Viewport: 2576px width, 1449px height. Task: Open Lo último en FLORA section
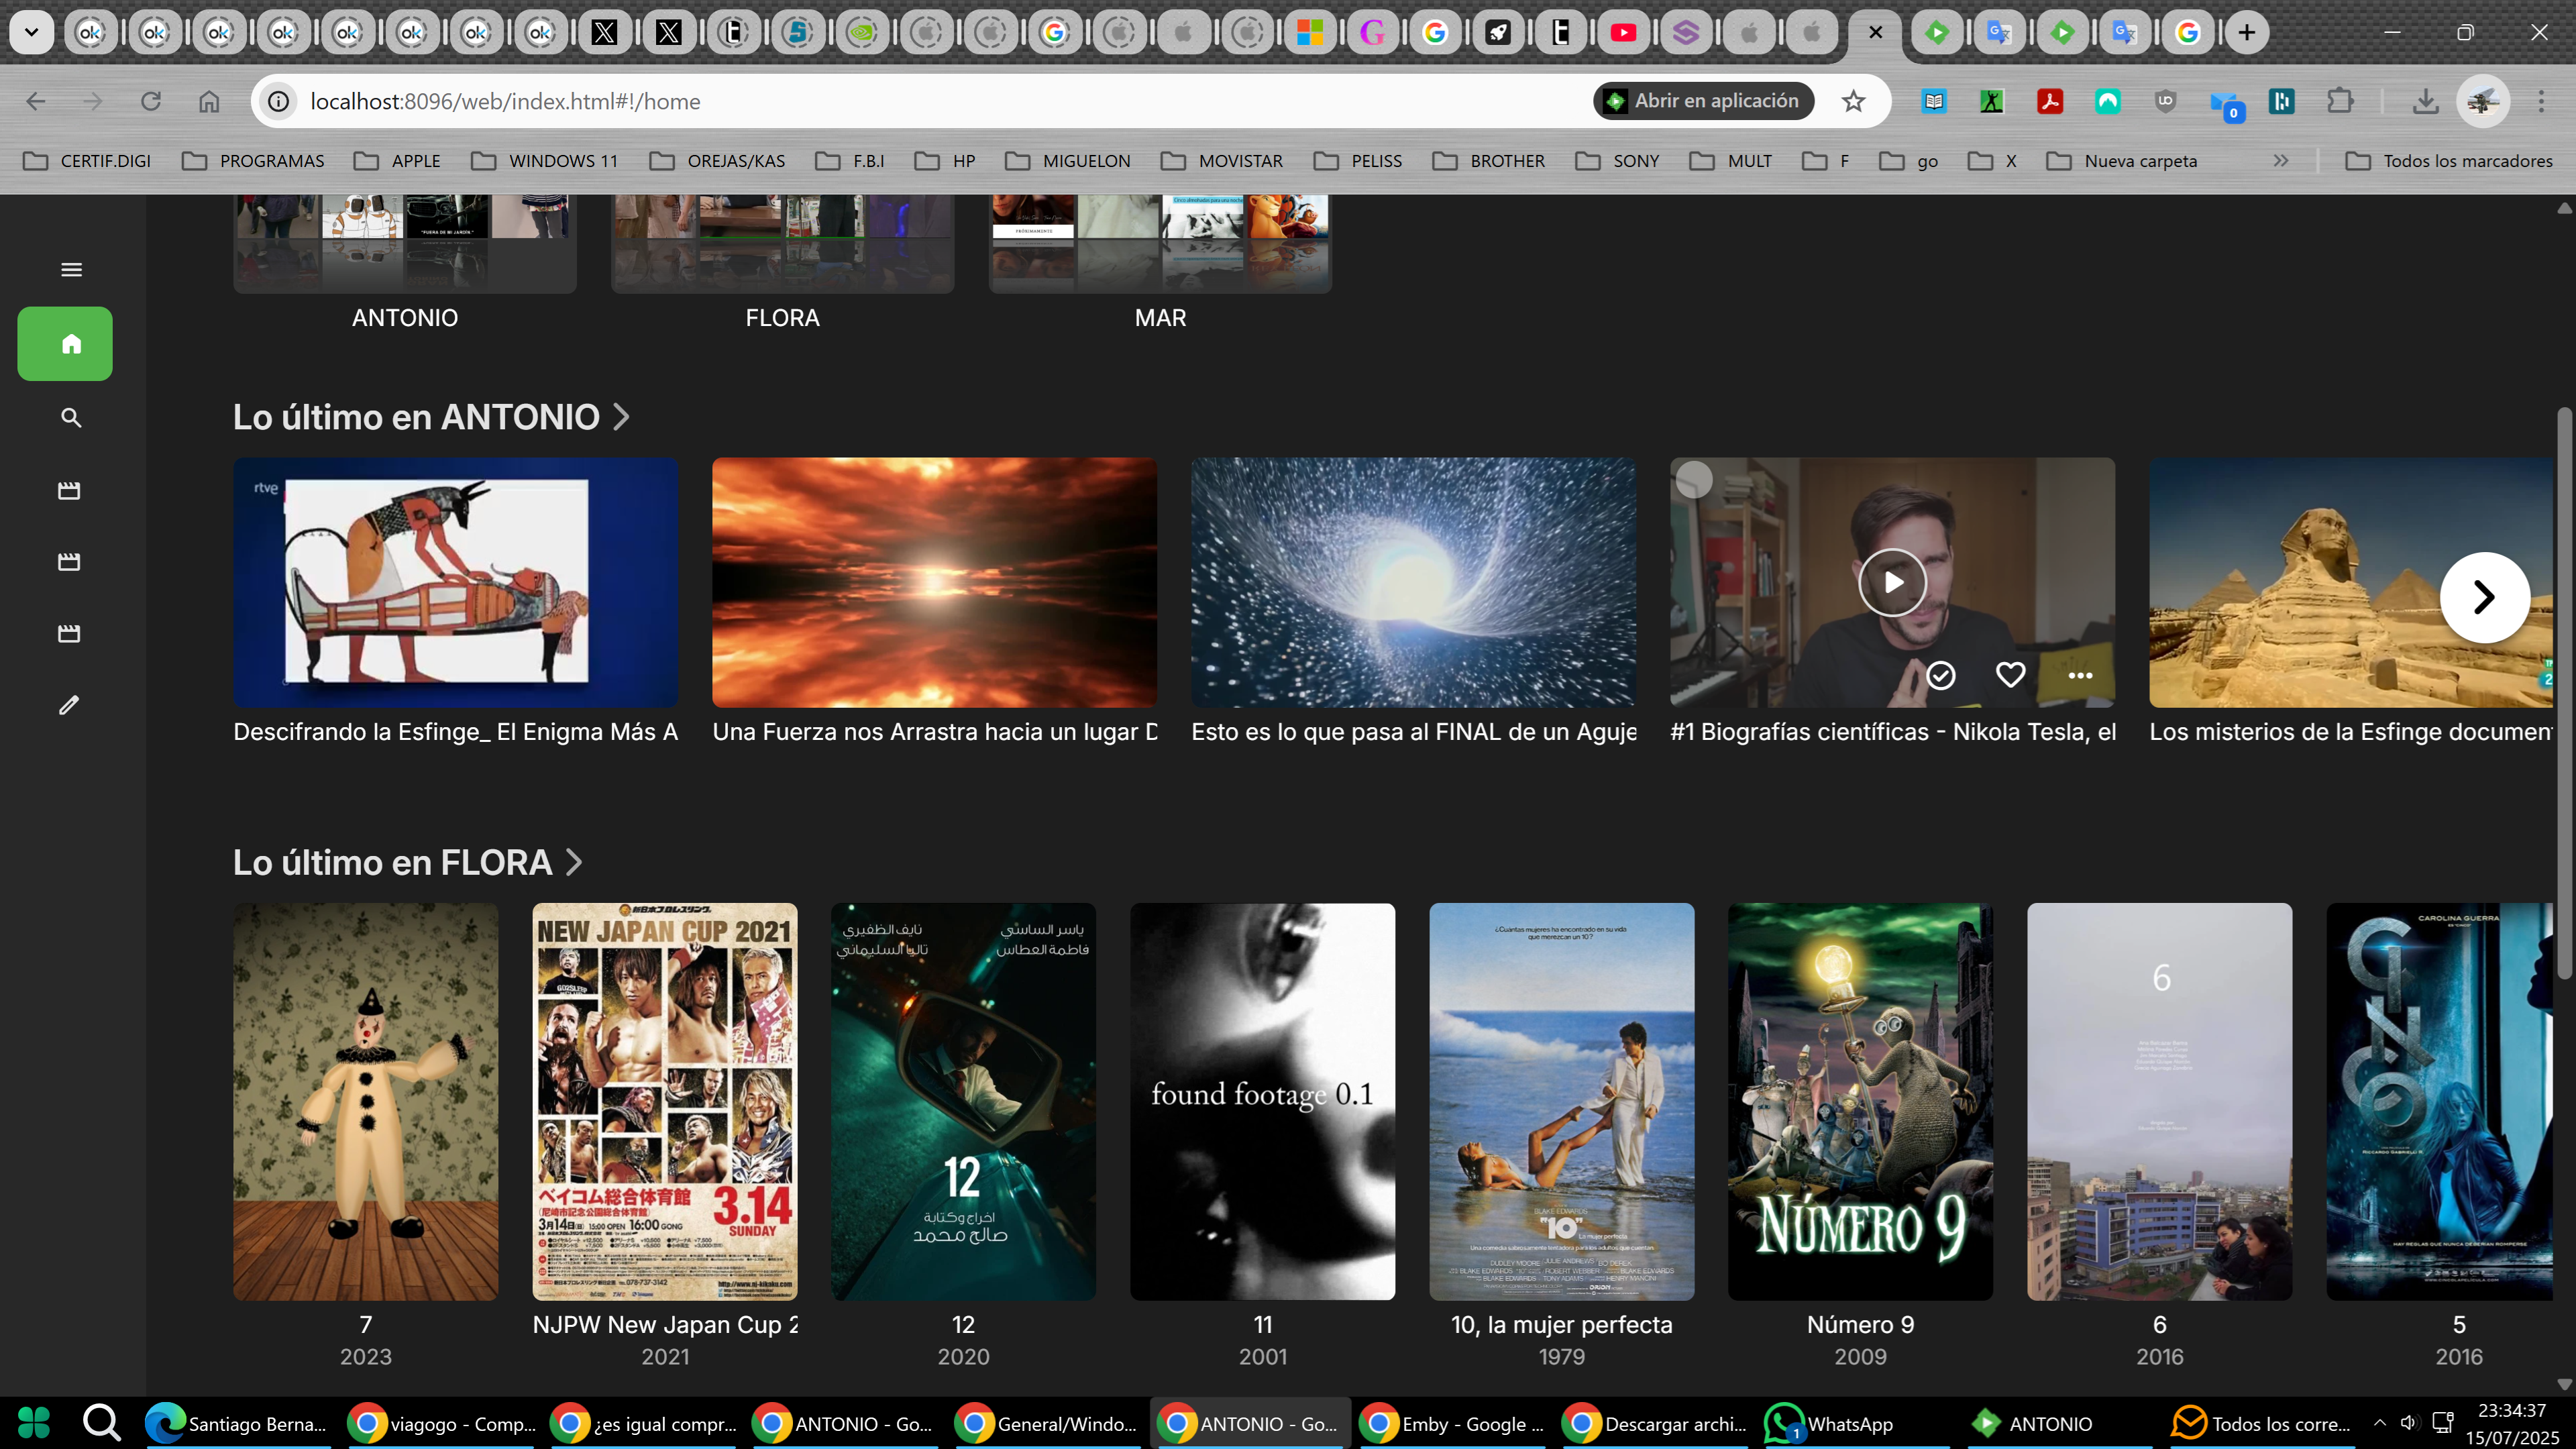coord(407,862)
